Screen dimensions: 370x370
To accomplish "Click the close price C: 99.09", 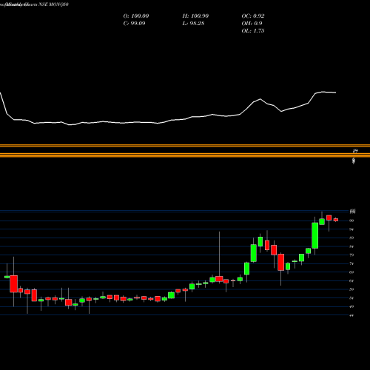I will tap(134, 24).
